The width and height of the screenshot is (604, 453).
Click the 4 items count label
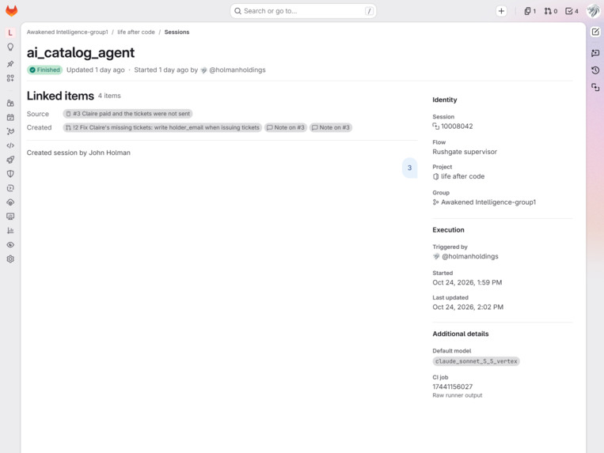[109, 96]
